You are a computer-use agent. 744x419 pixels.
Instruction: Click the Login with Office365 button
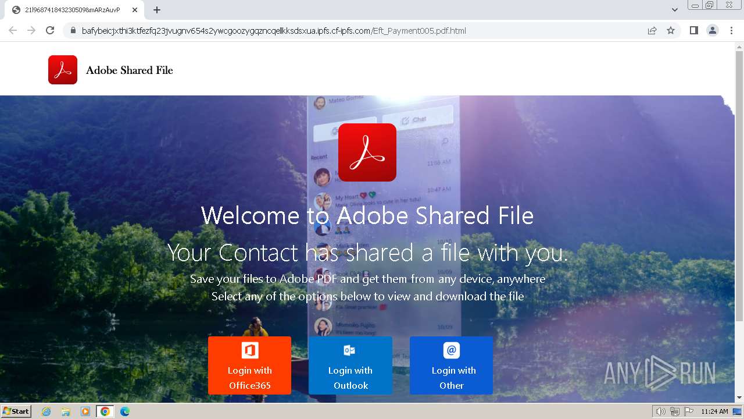click(249, 365)
